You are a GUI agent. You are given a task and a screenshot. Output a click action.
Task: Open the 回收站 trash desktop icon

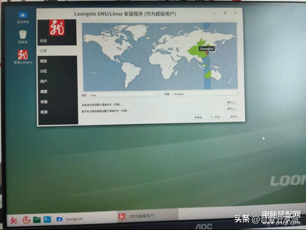point(23,37)
